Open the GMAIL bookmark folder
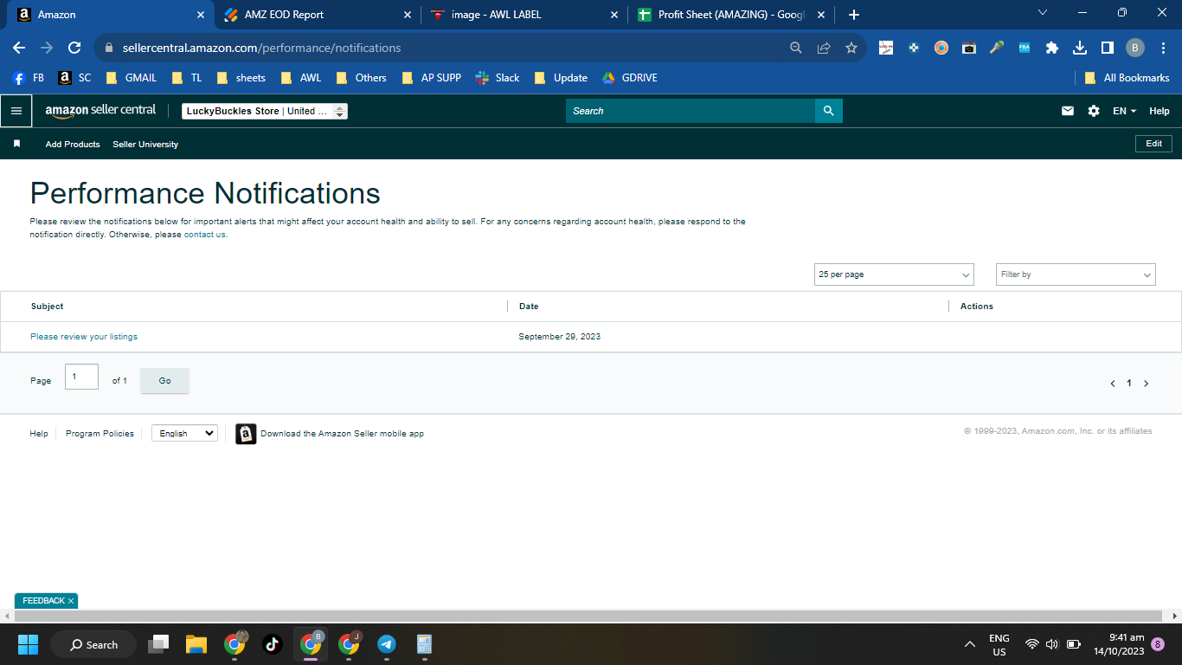This screenshot has height=665, width=1182. (x=131, y=78)
